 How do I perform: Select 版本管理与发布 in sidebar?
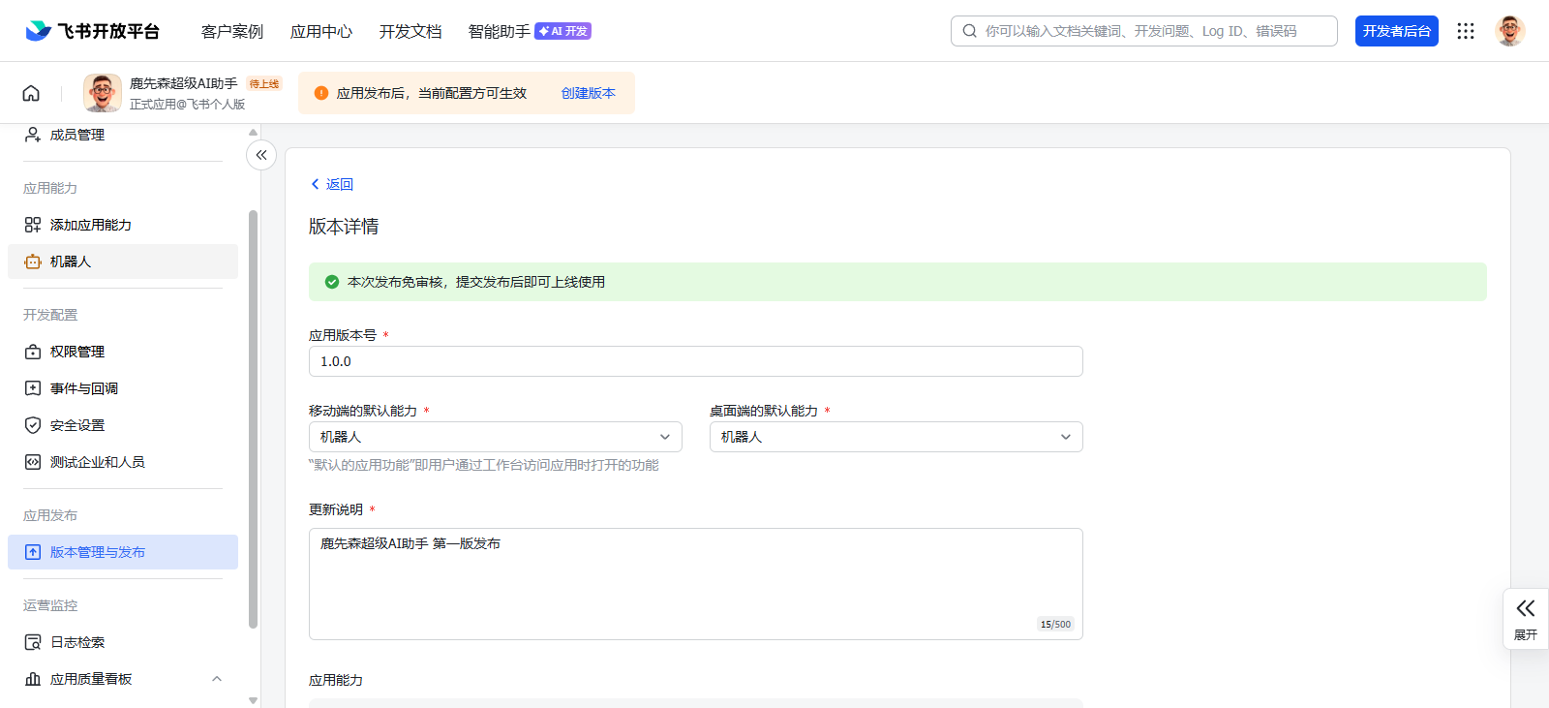coord(123,552)
